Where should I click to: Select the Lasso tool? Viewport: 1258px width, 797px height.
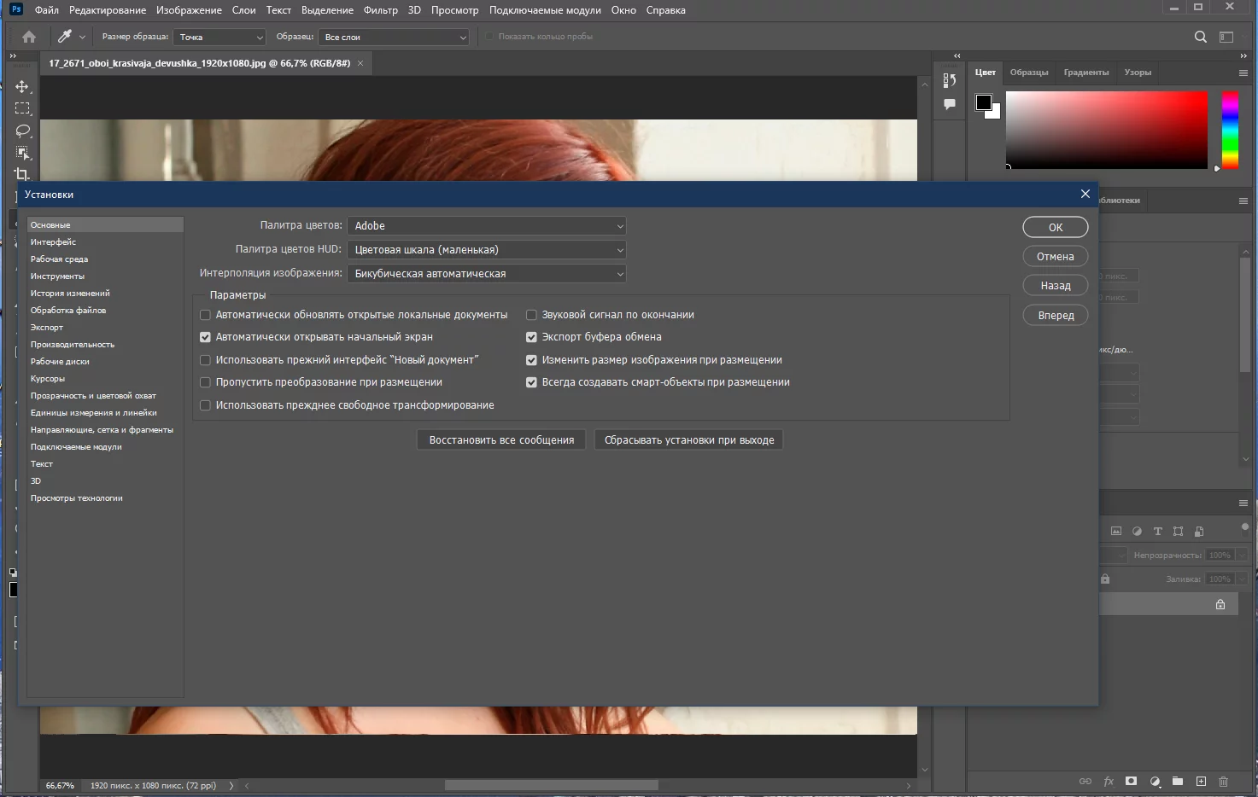[x=22, y=131]
